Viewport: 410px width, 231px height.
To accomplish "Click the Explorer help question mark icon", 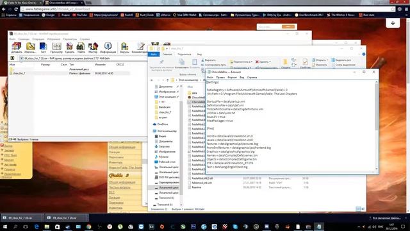I will 364,54.
